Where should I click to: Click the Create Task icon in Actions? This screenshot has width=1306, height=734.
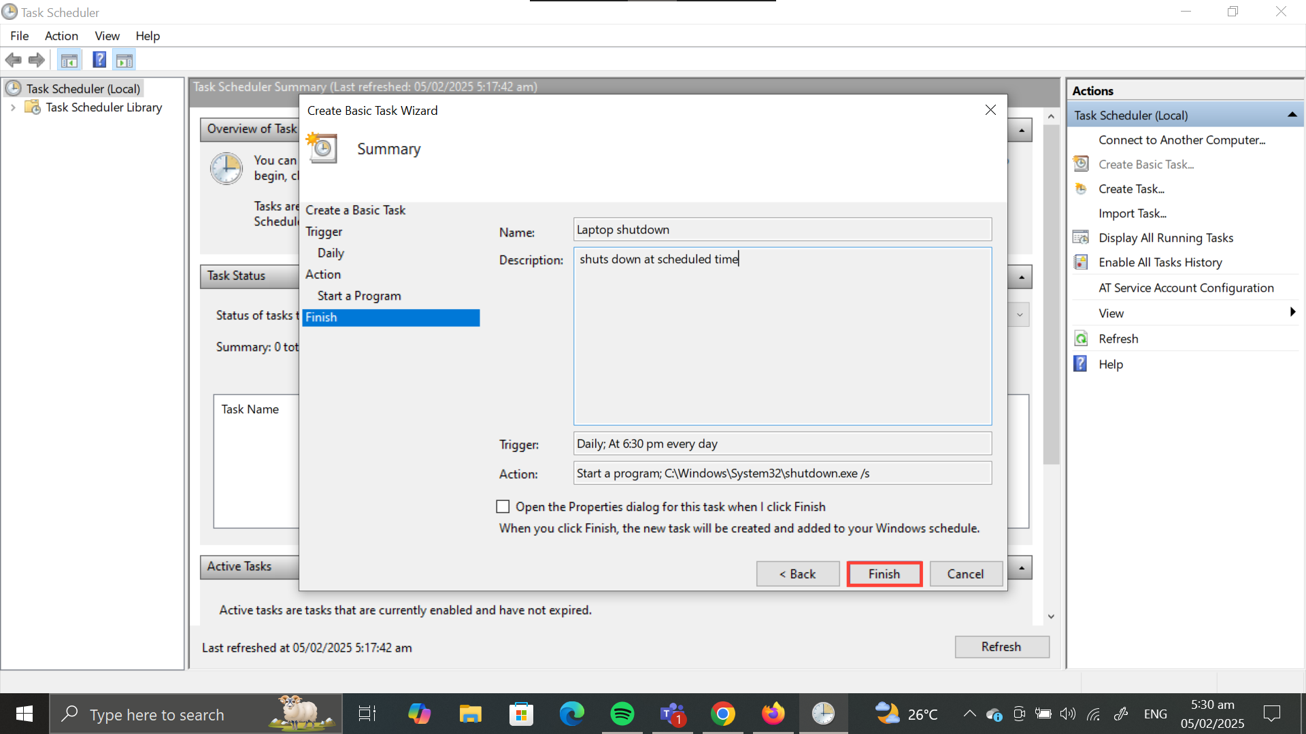1081,189
